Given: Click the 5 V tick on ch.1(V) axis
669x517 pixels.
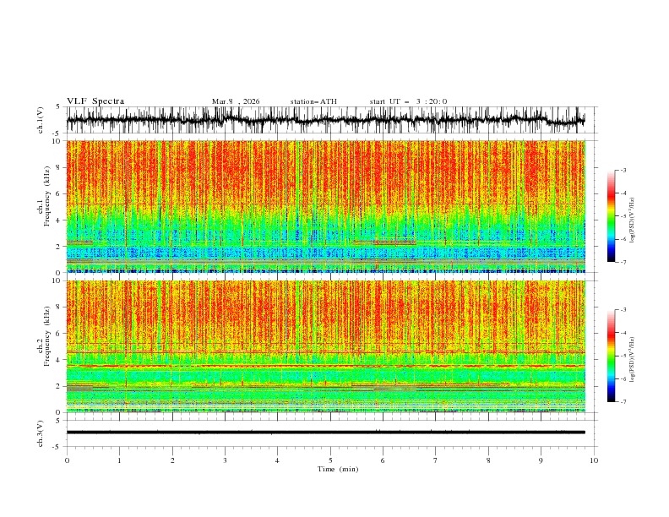Looking at the screenshot, I should [58, 107].
